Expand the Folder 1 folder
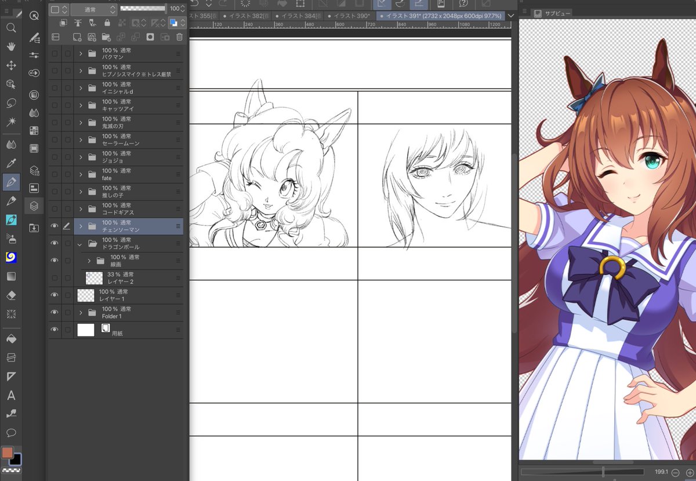This screenshot has width=696, height=481. [x=81, y=313]
